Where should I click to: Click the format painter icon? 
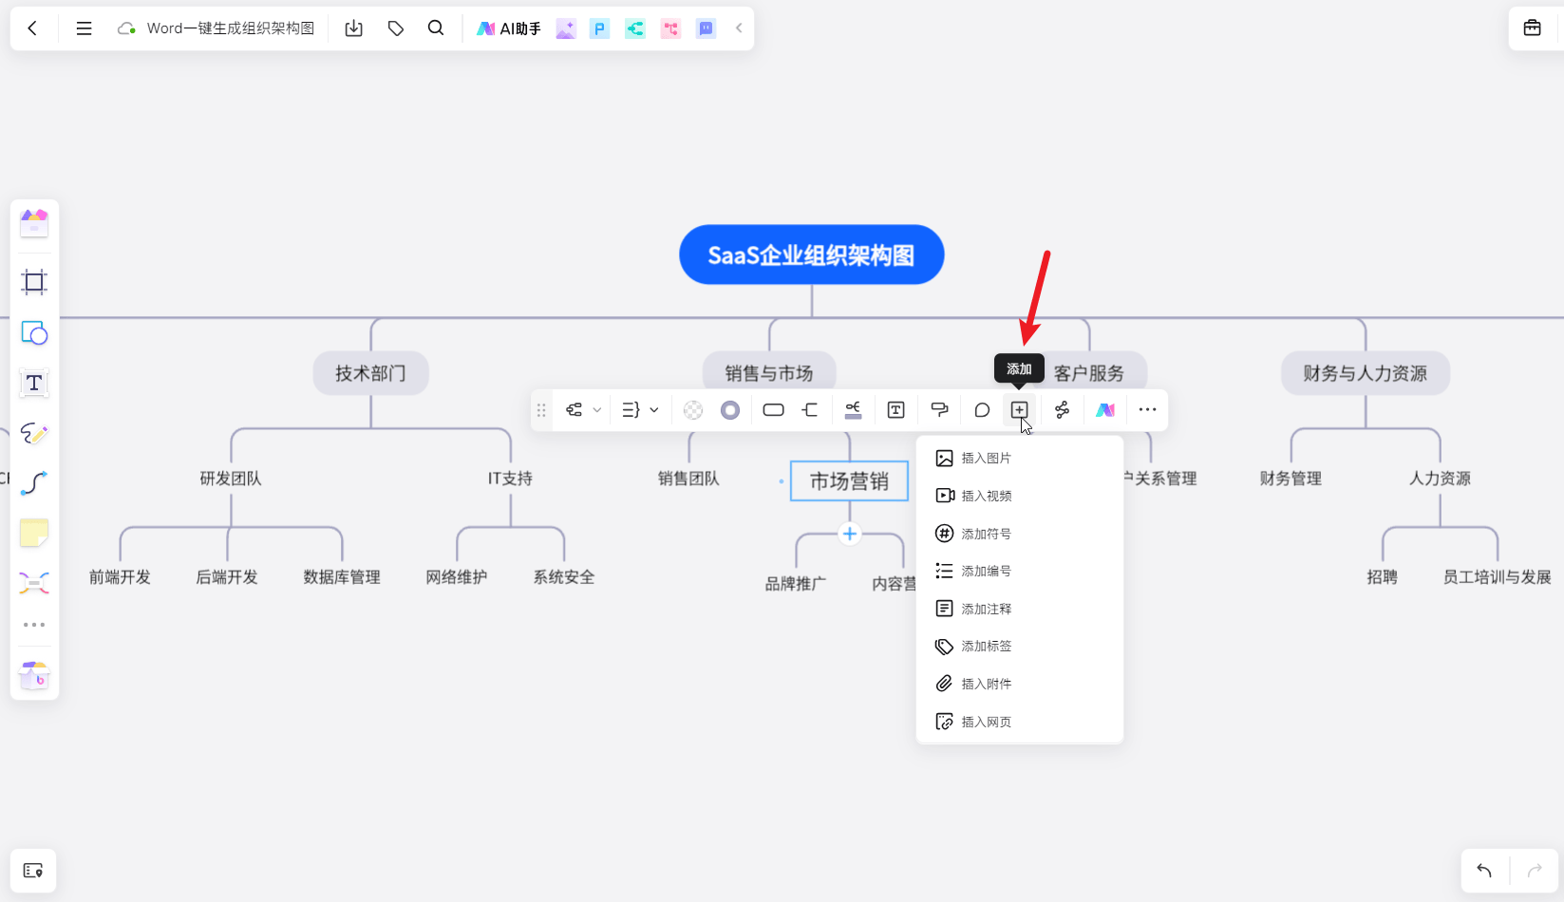pyautogui.click(x=939, y=410)
